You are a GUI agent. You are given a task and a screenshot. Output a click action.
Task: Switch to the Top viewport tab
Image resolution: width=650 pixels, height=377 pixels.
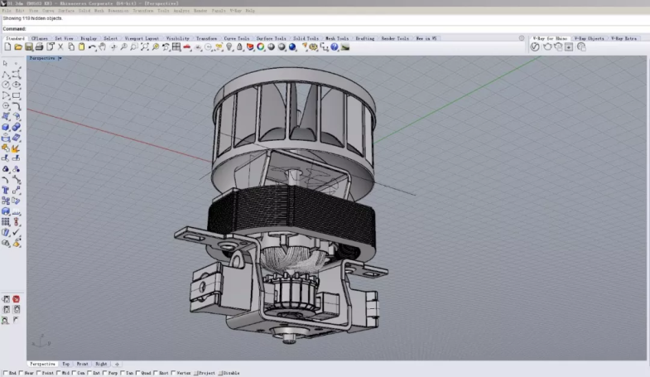(66, 364)
